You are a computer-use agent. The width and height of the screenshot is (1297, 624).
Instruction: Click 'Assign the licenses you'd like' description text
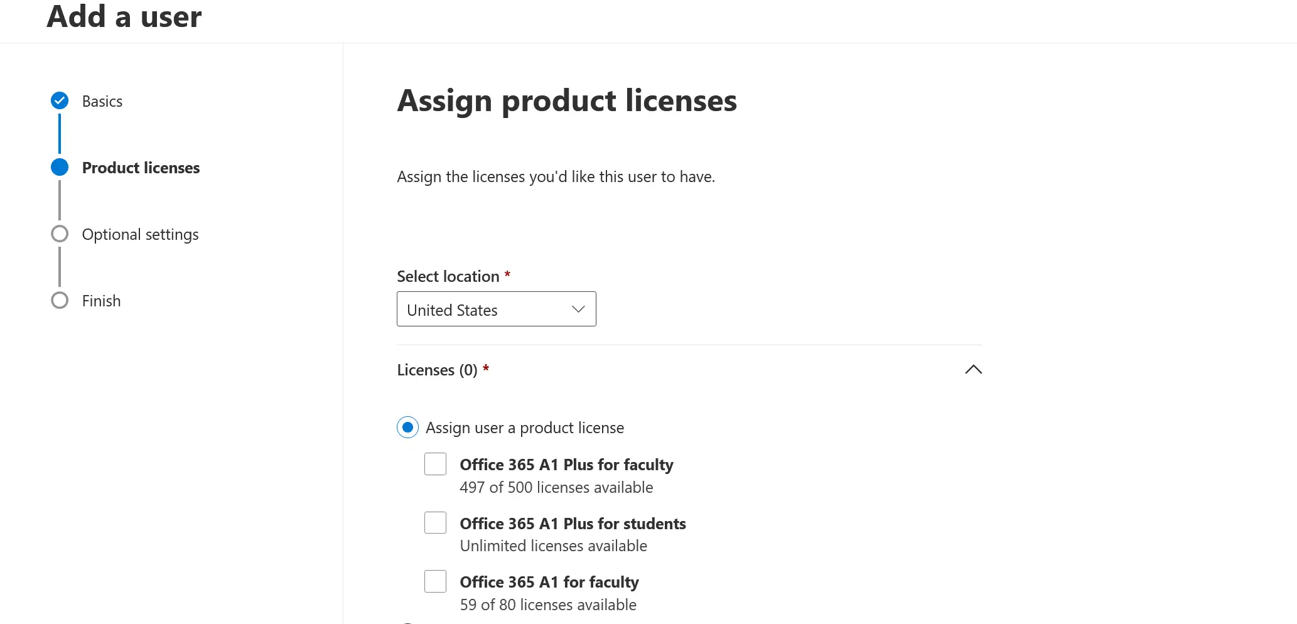[x=556, y=177]
